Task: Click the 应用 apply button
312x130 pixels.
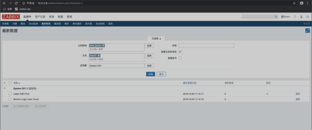Action: coord(151,74)
